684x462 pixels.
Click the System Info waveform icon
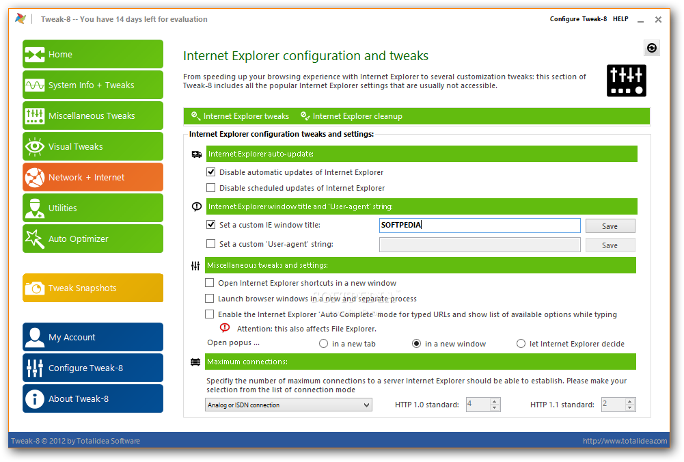pyautogui.click(x=35, y=85)
